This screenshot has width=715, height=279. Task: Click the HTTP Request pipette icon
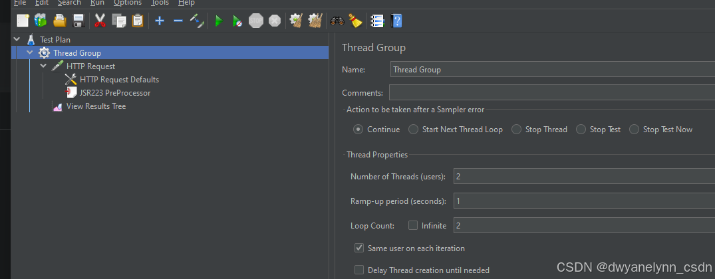pos(57,66)
